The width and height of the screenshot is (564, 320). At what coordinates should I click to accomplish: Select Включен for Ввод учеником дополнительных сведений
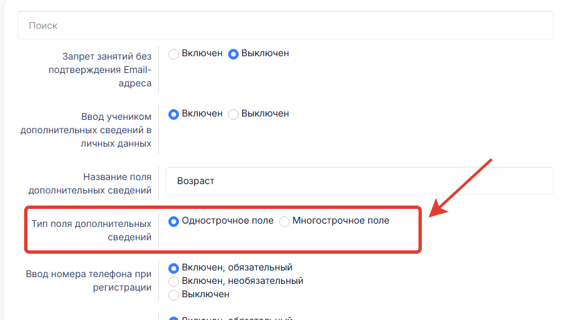[174, 114]
